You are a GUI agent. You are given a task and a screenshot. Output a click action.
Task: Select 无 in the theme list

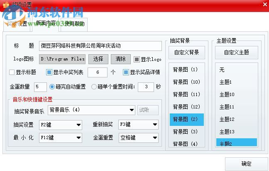(x=237, y=70)
